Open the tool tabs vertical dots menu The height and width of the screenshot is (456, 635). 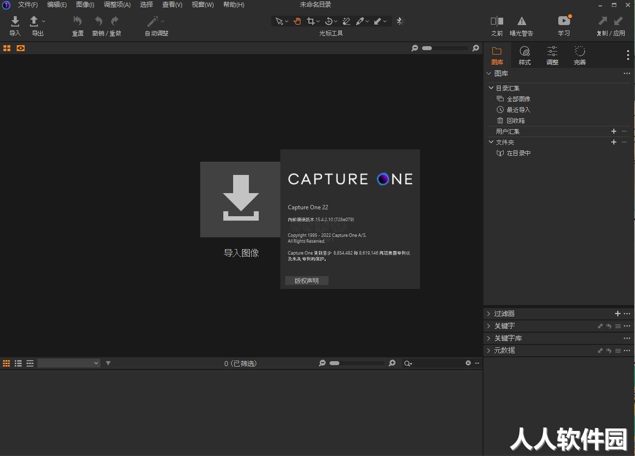click(x=628, y=55)
